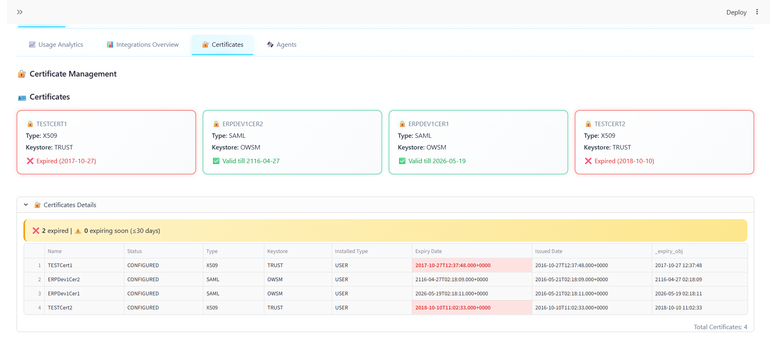Open the Integrations Overview tab
Image resolution: width=770 pixels, height=359 pixels.
pos(143,45)
